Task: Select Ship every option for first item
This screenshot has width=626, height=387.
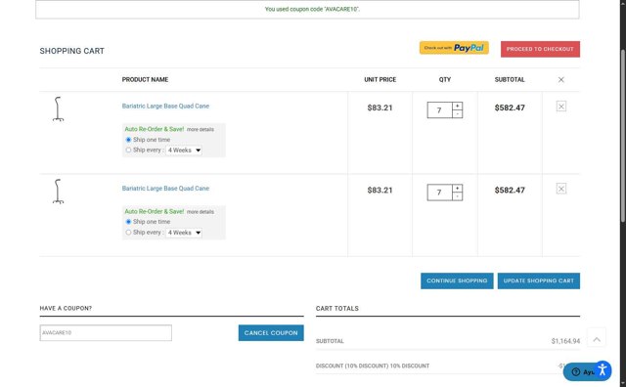Action: click(128, 150)
